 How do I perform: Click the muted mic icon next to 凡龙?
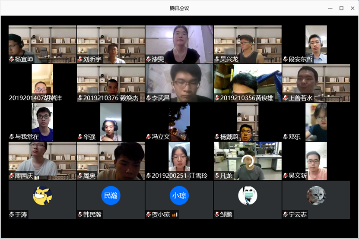[x=217, y=176]
